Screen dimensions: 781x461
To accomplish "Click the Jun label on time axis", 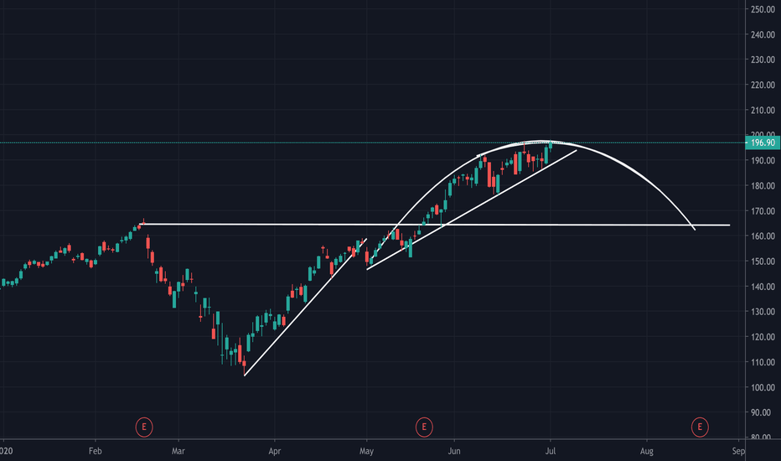I will coord(453,451).
